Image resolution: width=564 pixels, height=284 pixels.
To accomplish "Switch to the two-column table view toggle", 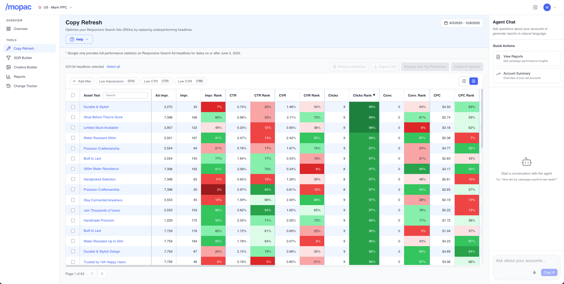I will click(464, 81).
